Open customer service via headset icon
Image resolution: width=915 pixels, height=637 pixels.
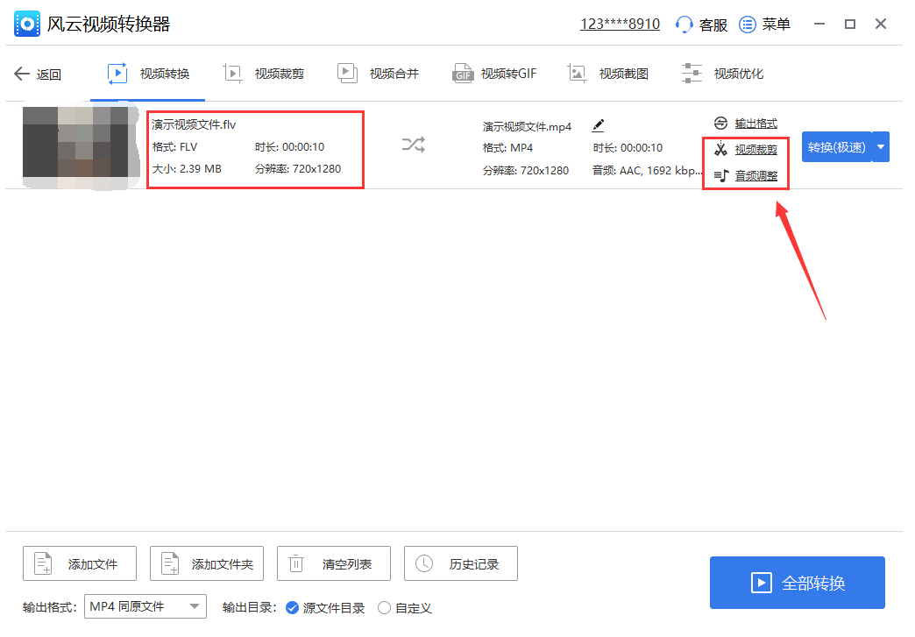click(684, 25)
